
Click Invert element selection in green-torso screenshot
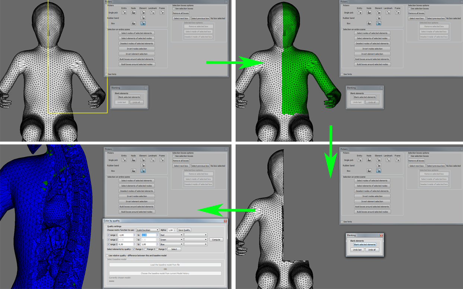(x=372, y=54)
